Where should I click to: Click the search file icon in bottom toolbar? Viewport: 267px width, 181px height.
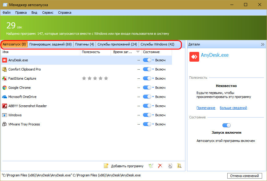pyautogui.click(x=179, y=166)
